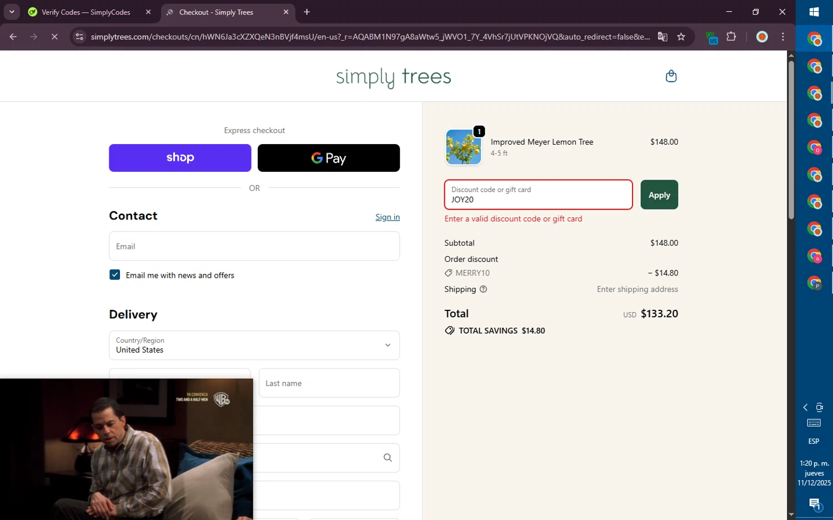Click the translate page icon
Screen dimensions: 833x520
[663, 37]
